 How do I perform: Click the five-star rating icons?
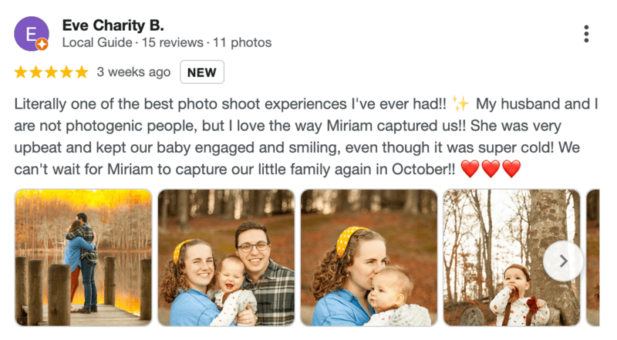tap(51, 72)
